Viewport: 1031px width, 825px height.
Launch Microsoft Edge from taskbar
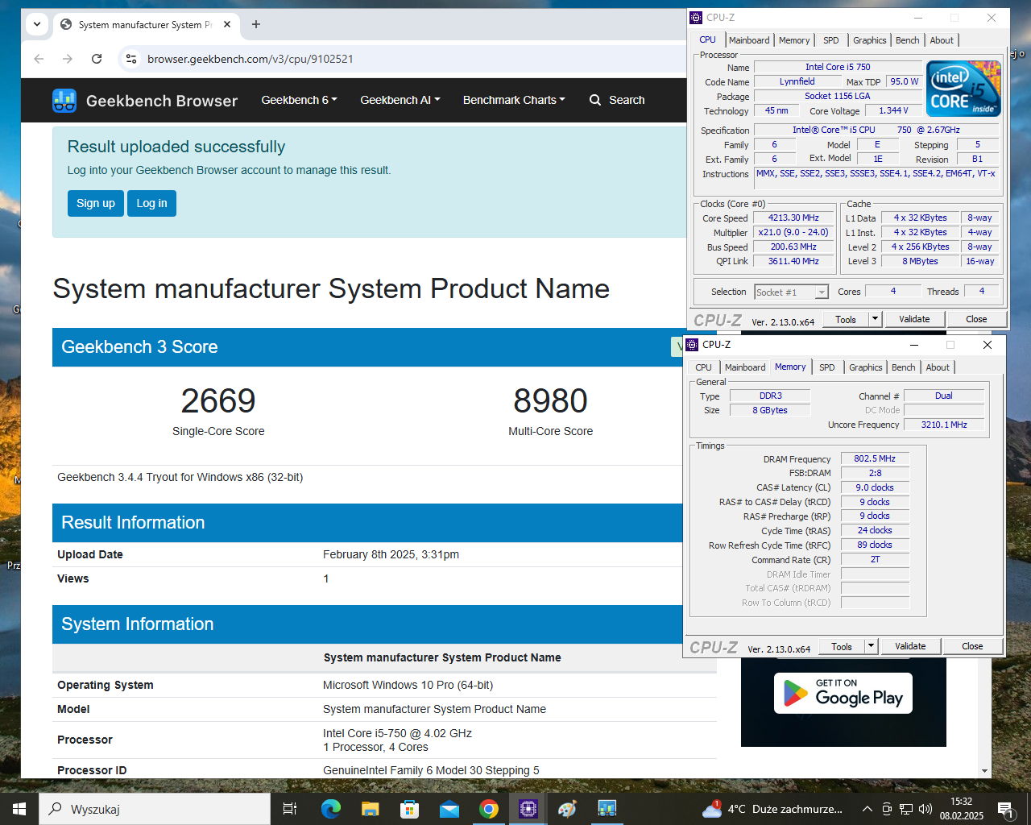tap(330, 809)
